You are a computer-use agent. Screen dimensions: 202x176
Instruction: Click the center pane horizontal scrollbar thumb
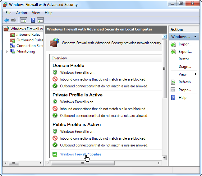(83, 163)
